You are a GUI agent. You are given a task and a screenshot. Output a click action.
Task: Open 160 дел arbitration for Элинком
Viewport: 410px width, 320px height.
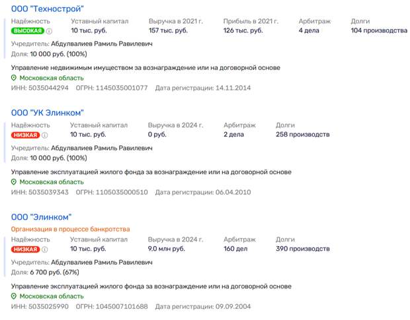click(233, 249)
